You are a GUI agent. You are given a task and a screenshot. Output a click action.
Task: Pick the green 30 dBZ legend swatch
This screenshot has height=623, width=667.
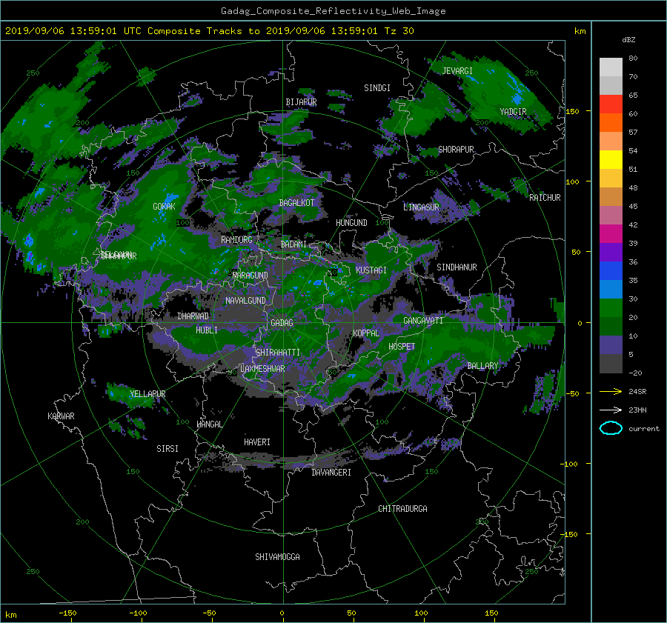coord(611,307)
